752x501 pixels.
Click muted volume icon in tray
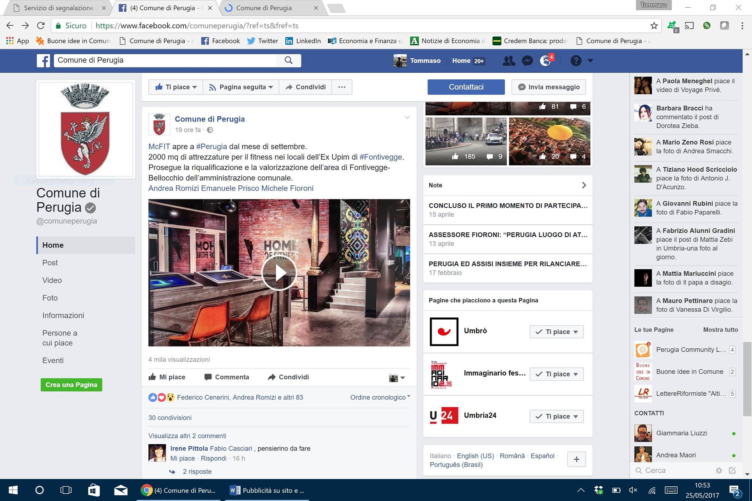pos(633,490)
